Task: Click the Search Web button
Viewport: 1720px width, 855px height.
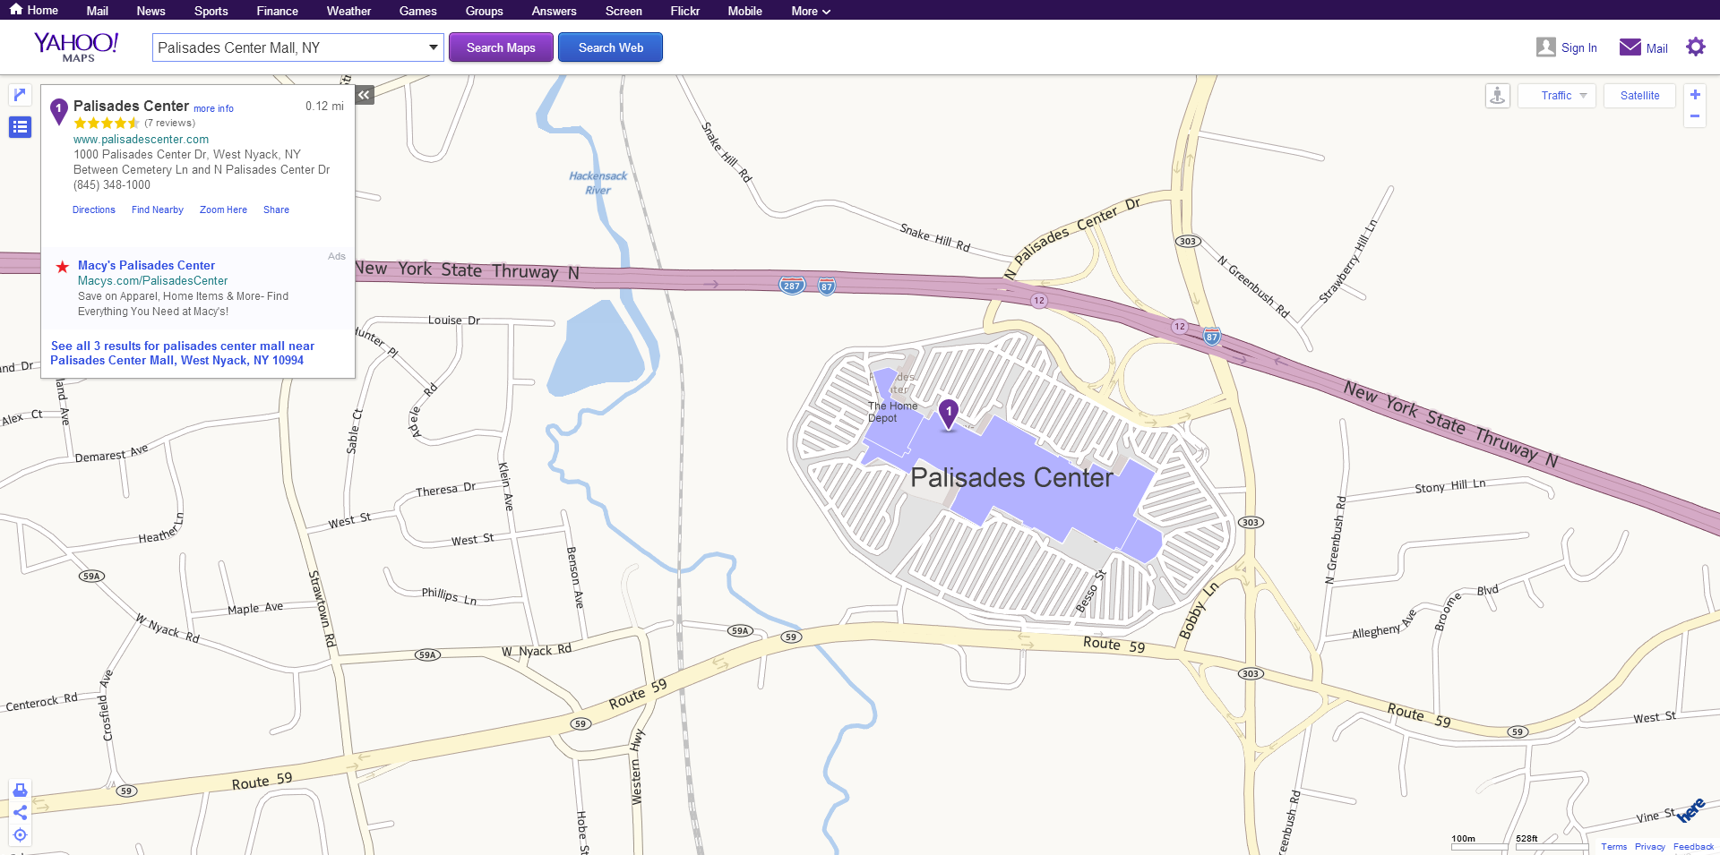Action: coord(610,47)
